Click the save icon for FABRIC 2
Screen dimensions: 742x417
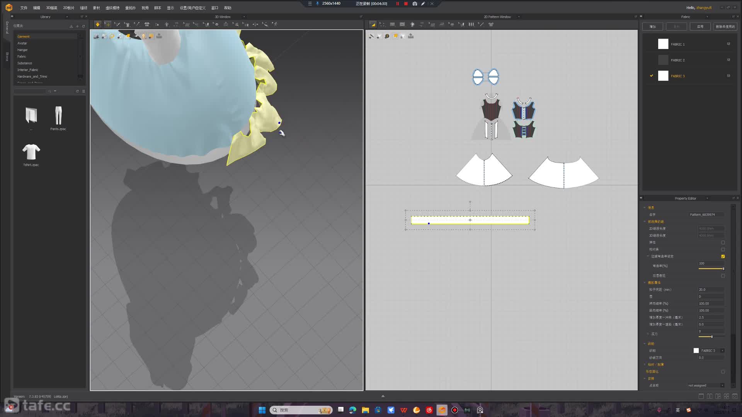pyautogui.click(x=728, y=60)
